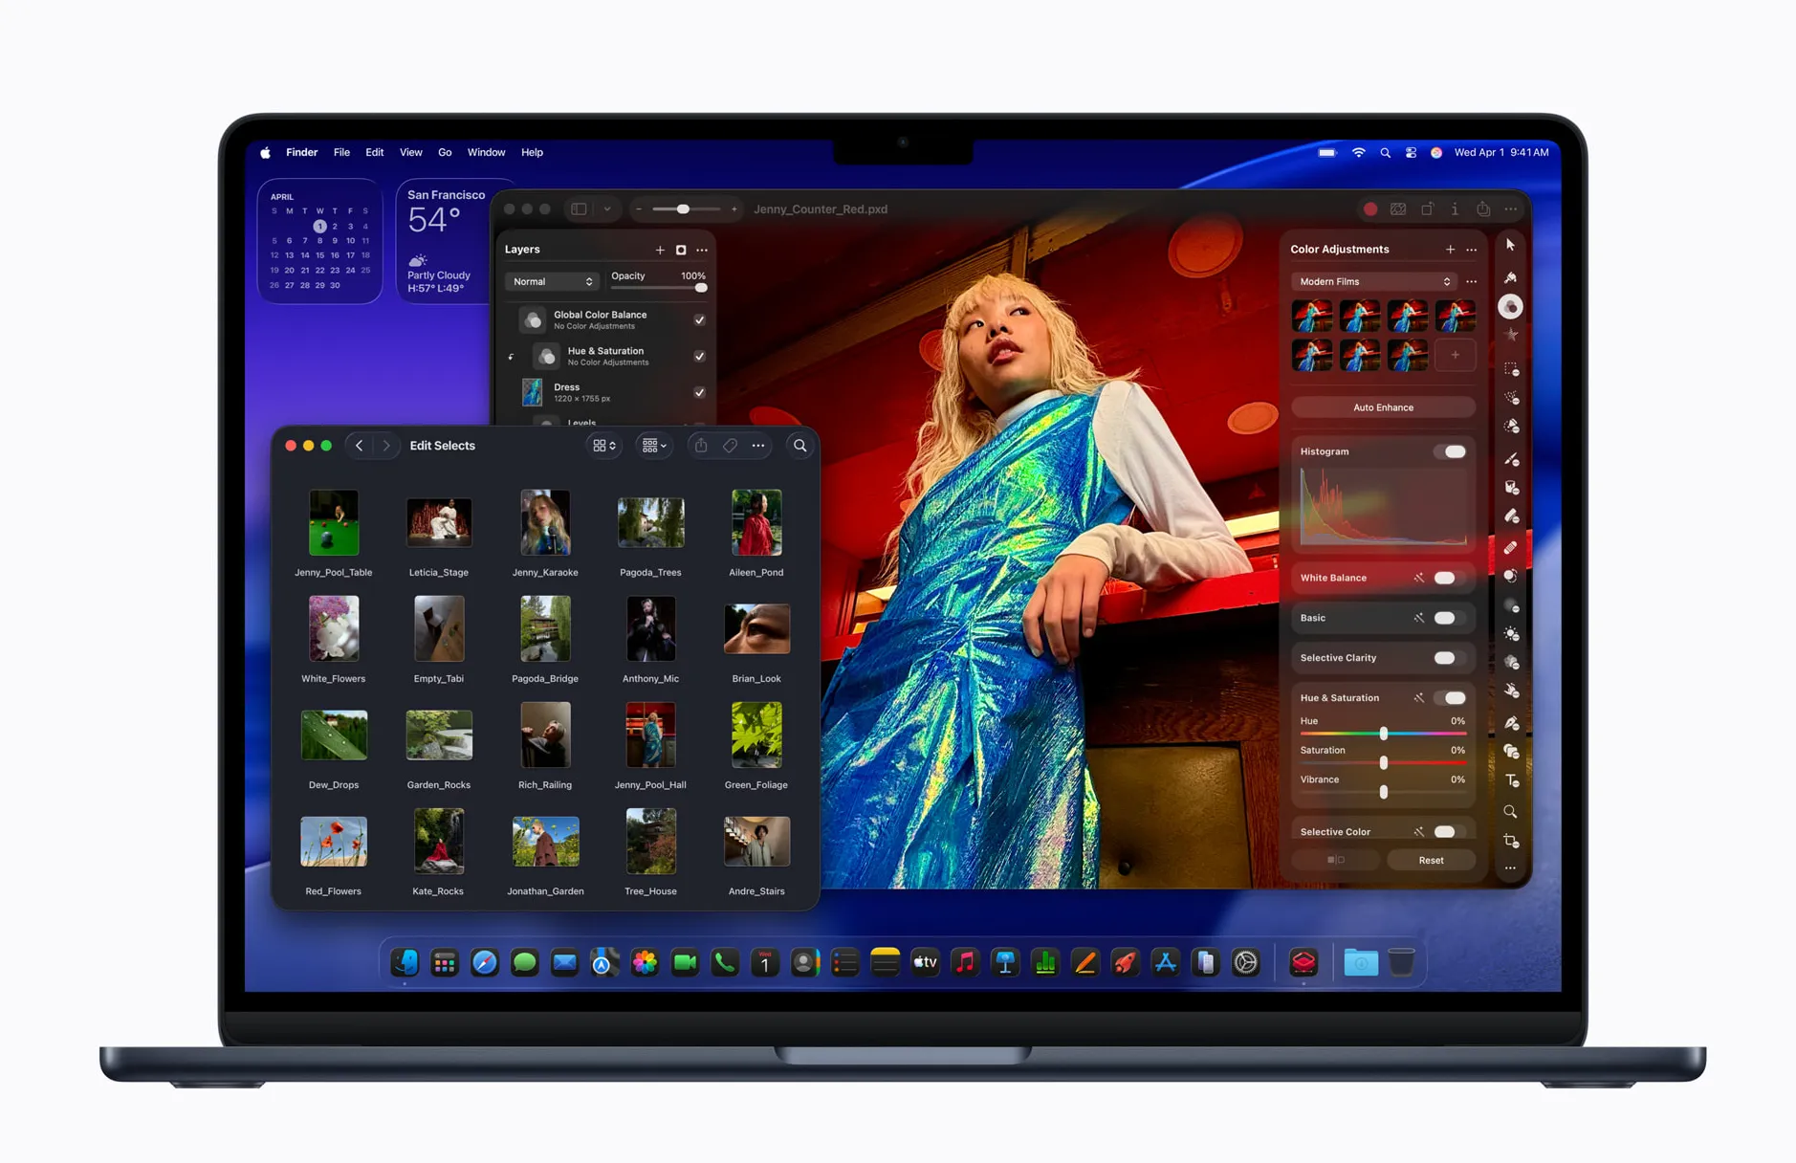Click Auto Enhance in Color Adjustments
The height and width of the screenshot is (1163, 1796).
click(x=1382, y=406)
